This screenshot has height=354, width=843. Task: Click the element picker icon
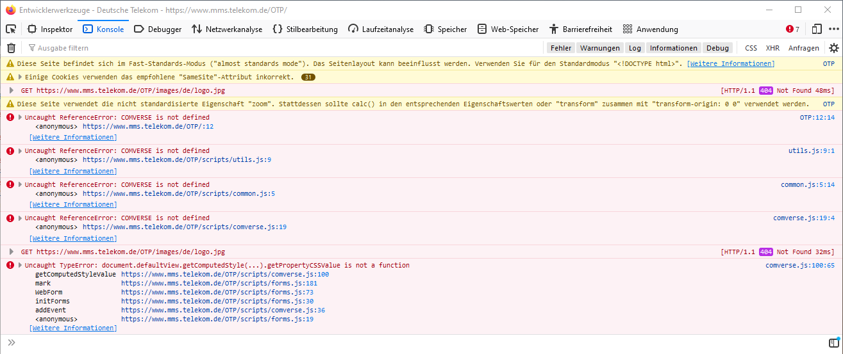pos(11,29)
